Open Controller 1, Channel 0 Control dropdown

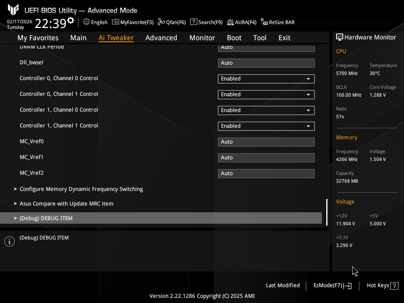coord(266,110)
